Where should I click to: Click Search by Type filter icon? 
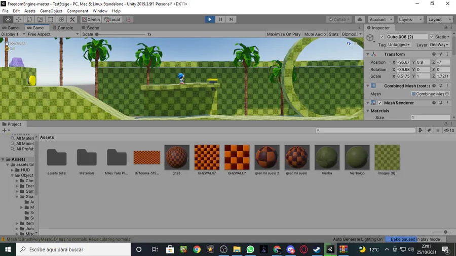pos(420,131)
